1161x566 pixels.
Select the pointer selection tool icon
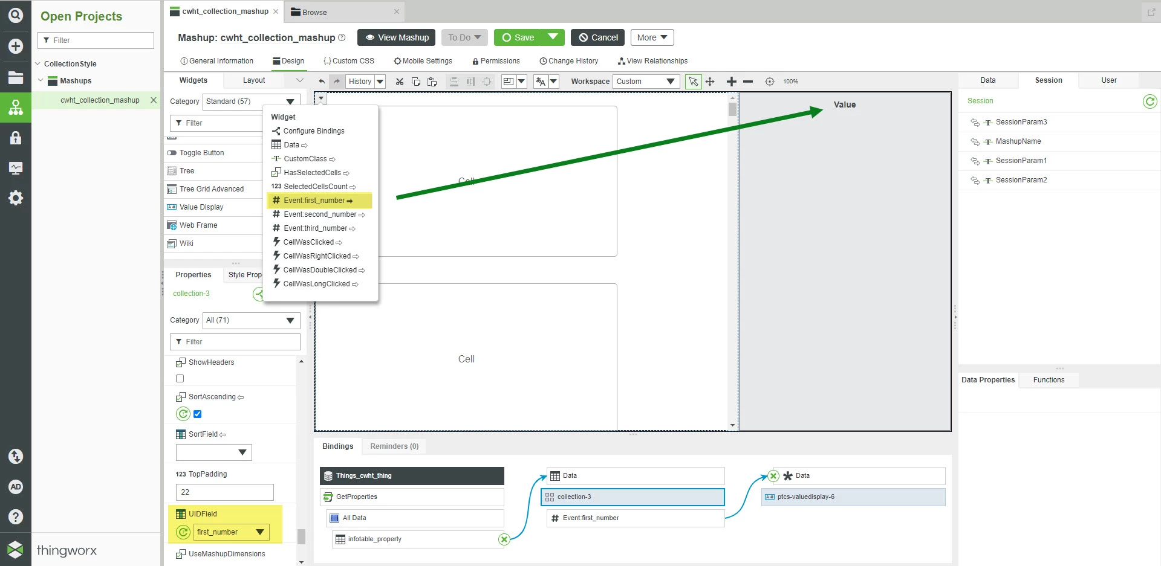coord(694,82)
